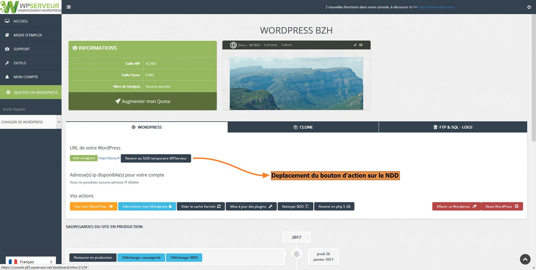Switch to the WordPress tab
The height and width of the screenshot is (270, 536).
[x=147, y=127]
